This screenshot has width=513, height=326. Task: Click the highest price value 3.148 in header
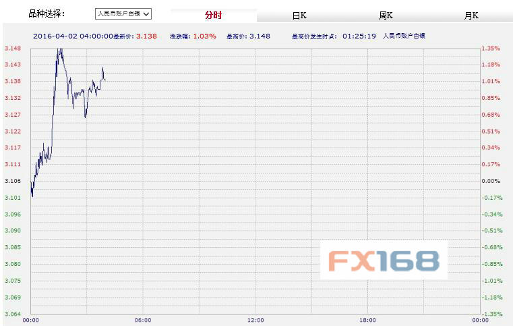click(260, 35)
